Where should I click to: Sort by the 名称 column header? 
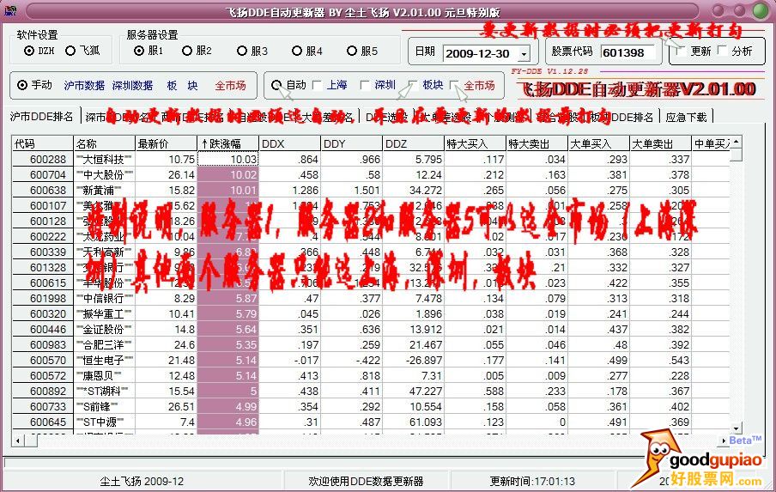coord(104,143)
